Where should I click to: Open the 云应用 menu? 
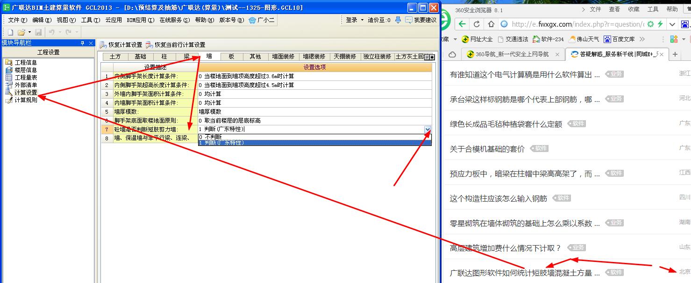(x=114, y=20)
